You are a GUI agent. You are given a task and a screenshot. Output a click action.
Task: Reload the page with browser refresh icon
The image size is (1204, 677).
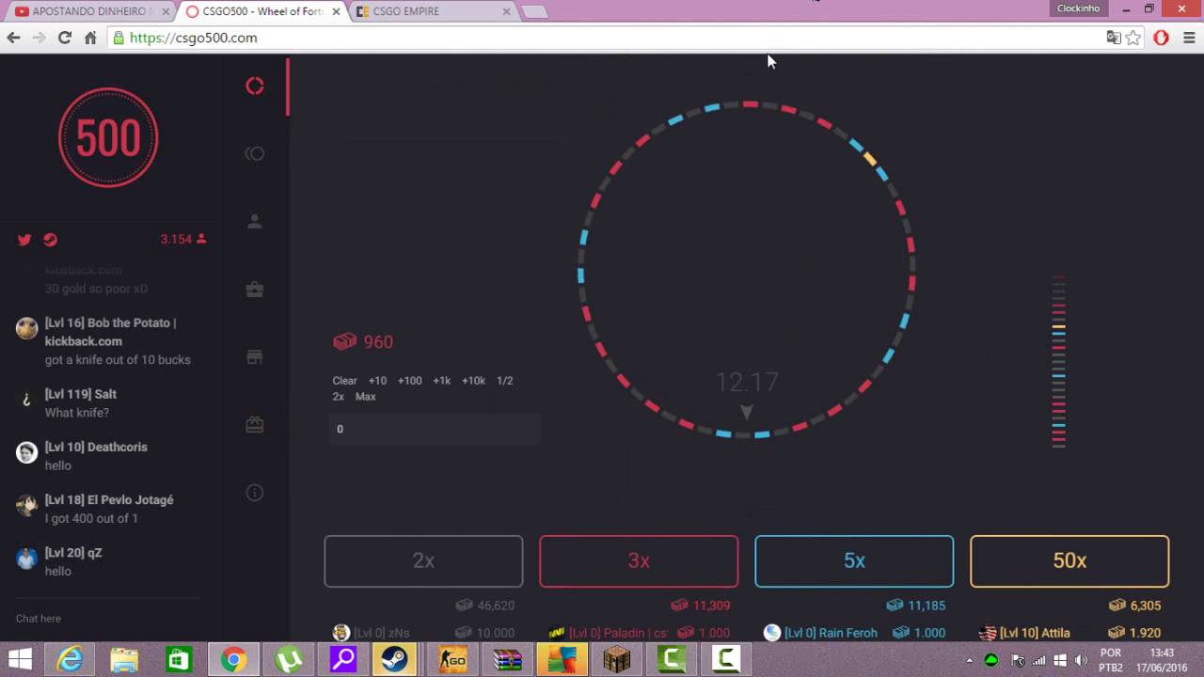[64, 38]
